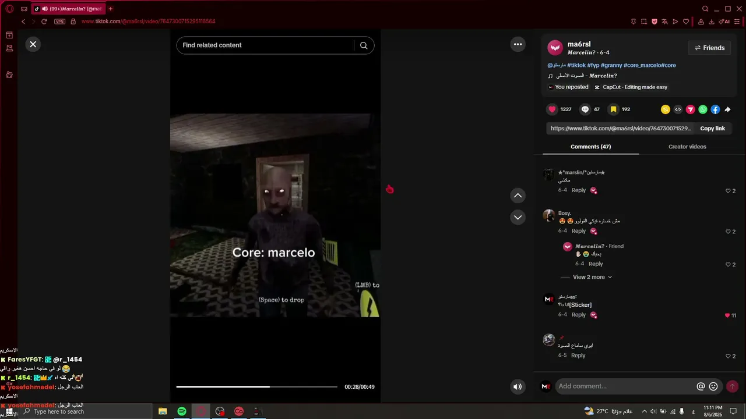Screen dimensions: 746x419
Task: Reply to the 6-5 comment
Action: click(x=578, y=356)
